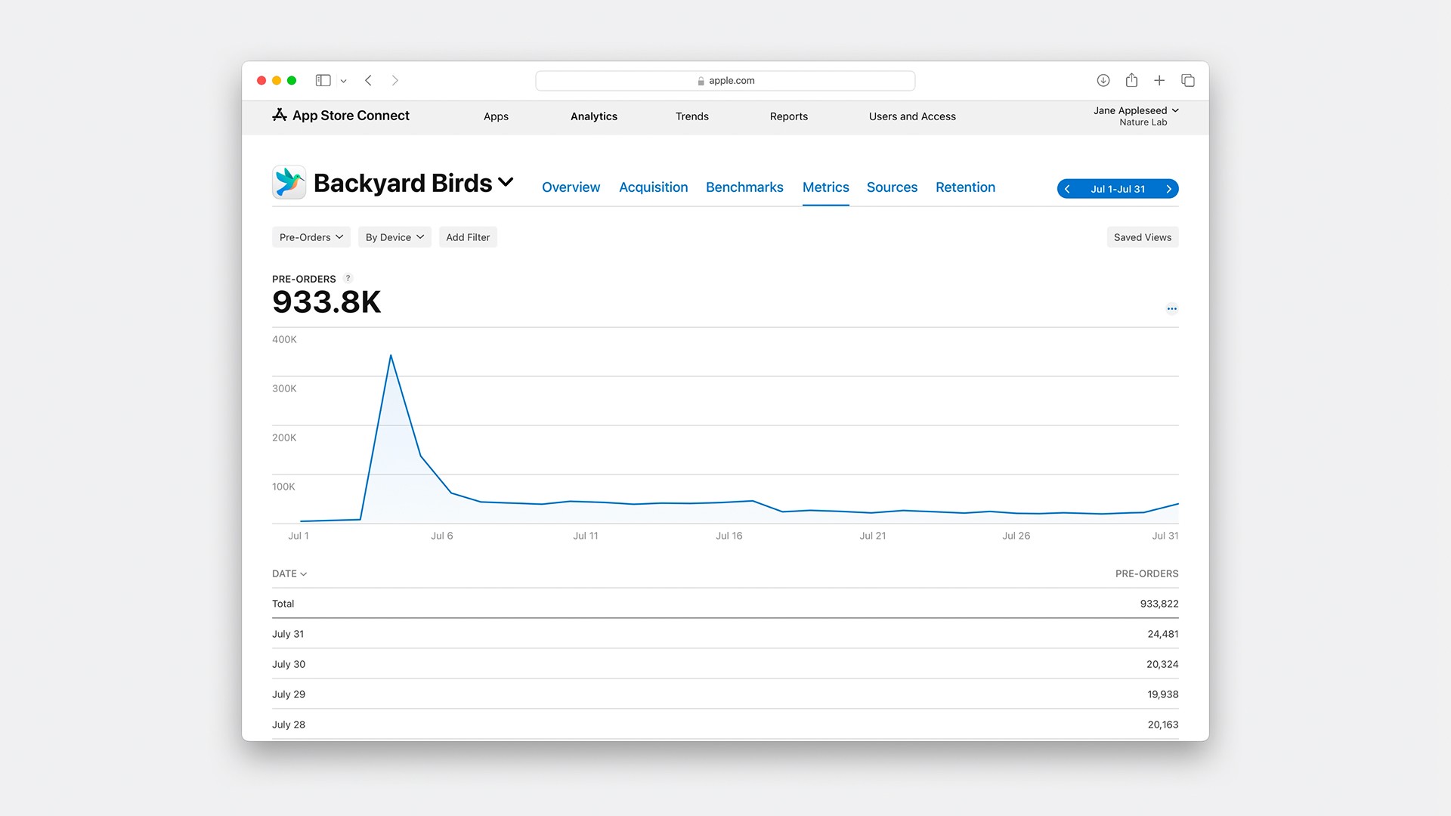Close the Safari window red button
The image size is (1451, 816).
point(261,80)
